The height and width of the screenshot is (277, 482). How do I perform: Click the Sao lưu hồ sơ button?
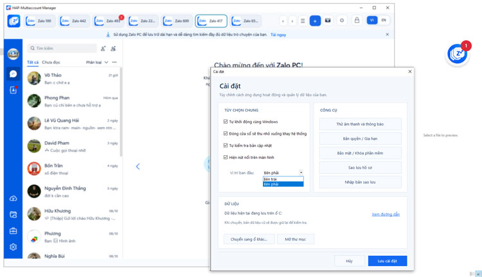360,168
